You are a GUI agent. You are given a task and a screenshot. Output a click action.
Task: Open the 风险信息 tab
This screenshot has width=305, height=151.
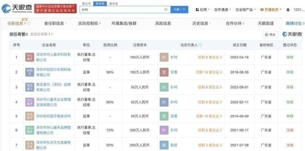[163, 23]
